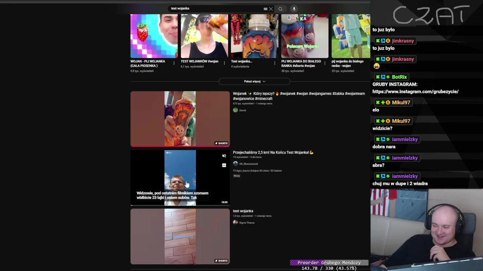
Task: Open GR_Sławoszewek channel avatar
Action: 235,164
